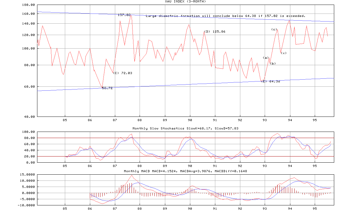Viewport: 341px width, 214px height.
Task: Click the large diametric formation annotation text
Action: click(225, 16)
